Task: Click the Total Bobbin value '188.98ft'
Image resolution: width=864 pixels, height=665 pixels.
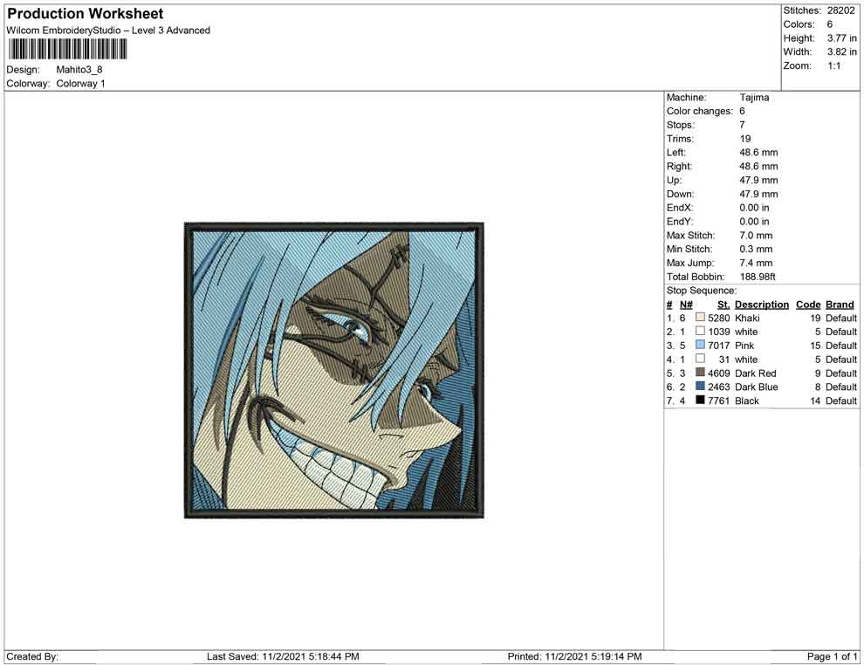Action: coord(758,277)
